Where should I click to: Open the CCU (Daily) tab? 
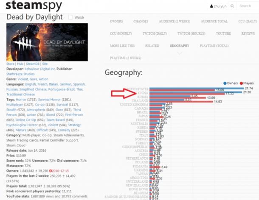click(248, 21)
